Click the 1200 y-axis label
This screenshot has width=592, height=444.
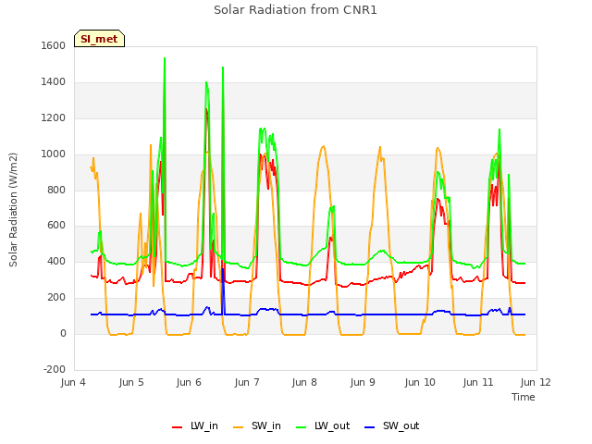click(54, 118)
